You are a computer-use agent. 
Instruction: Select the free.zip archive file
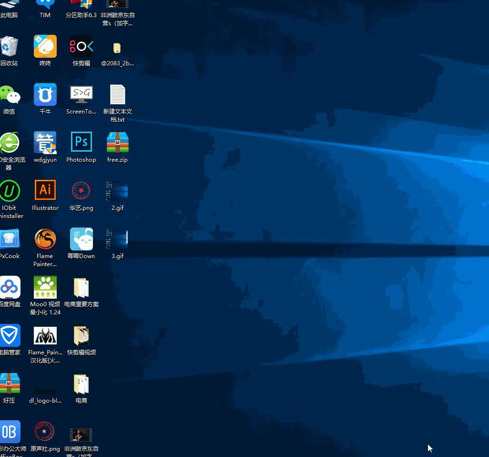(117, 143)
